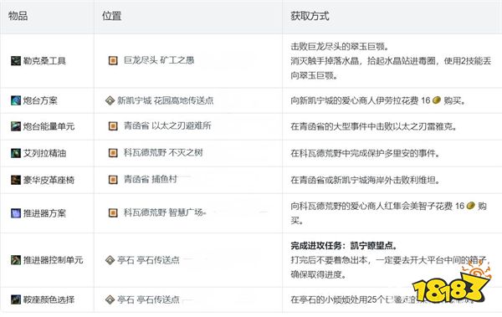Select the 物品 column header

[x=18, y=15]
